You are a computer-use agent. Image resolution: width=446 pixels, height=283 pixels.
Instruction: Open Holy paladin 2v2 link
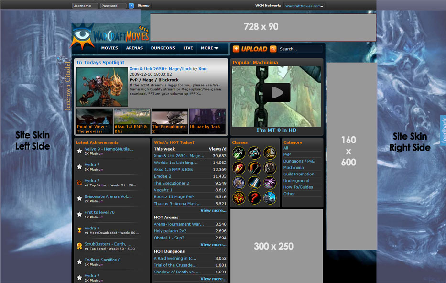pos(170,231)
